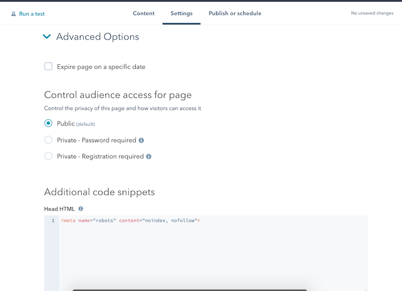Go to the Publish or schedule tab
The width and height of the screenshot is (402, 291).
235,14
